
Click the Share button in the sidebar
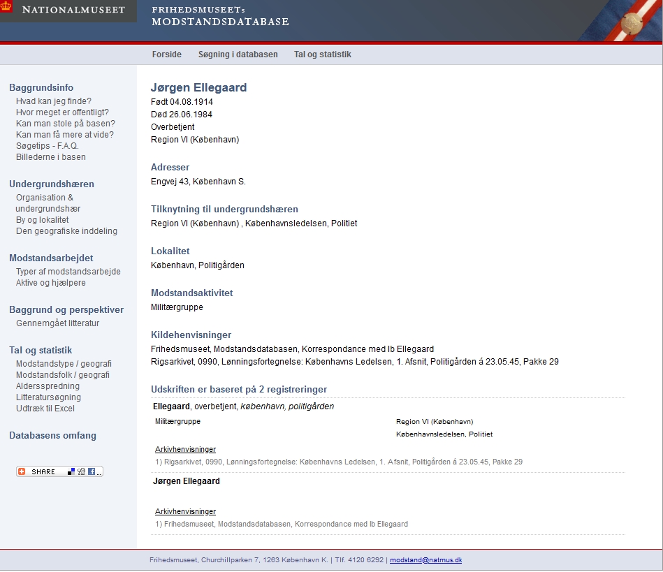(59, 471)
